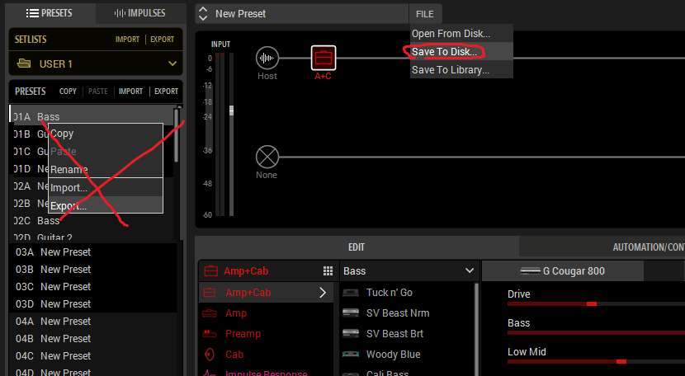Select preset 03A New Preset
Screen dimensions: 685x376
tap(93, 252)
